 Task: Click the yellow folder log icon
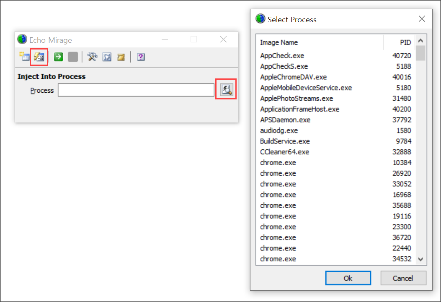121,57
